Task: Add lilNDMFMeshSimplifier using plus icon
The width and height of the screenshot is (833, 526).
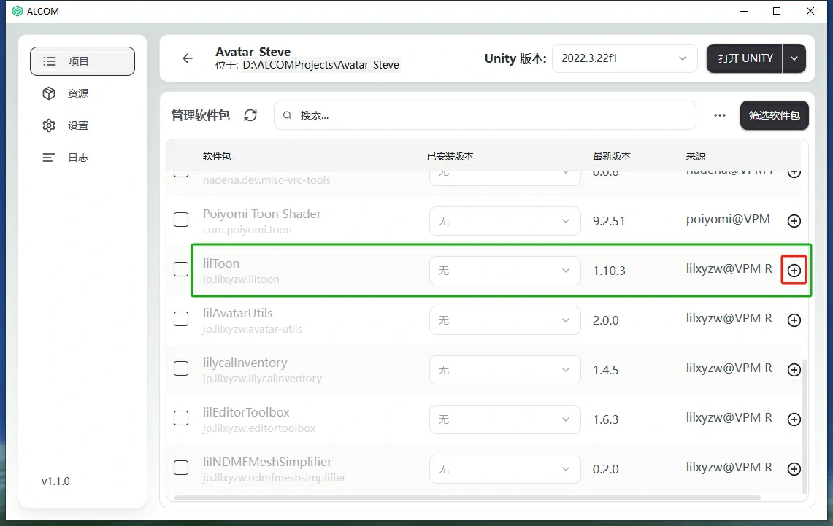Action: click(794, 469)
